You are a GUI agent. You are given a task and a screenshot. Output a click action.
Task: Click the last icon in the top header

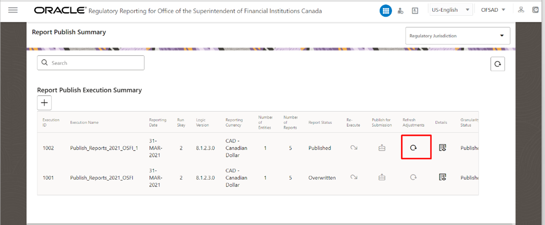click(536, 10)
